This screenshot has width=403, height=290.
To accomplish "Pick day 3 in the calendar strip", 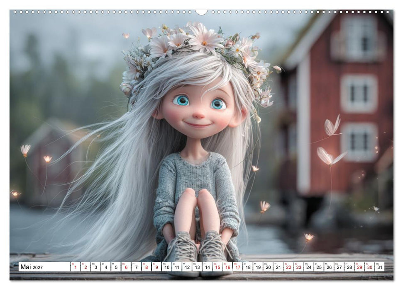I will (x=95, y=267).
